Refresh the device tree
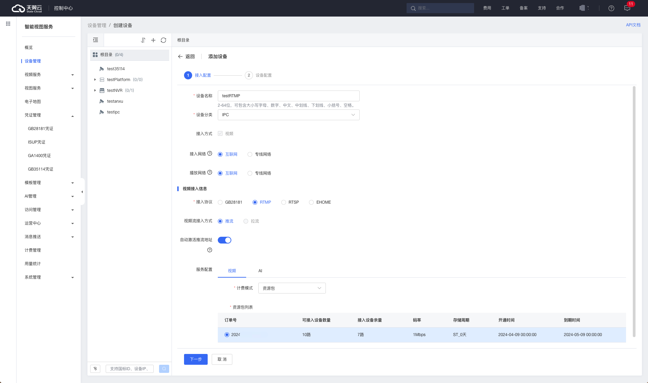 coord(163,40)
